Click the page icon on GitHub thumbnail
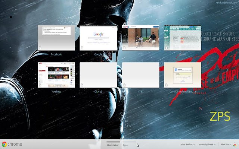 point(82,85)
